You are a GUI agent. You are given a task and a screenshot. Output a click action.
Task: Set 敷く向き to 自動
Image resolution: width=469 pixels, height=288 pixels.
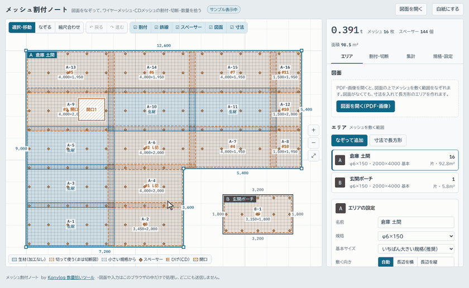click(386, 262)
